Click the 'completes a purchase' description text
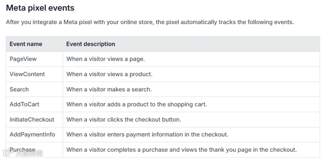325x159 pixels. coord(181,150)
